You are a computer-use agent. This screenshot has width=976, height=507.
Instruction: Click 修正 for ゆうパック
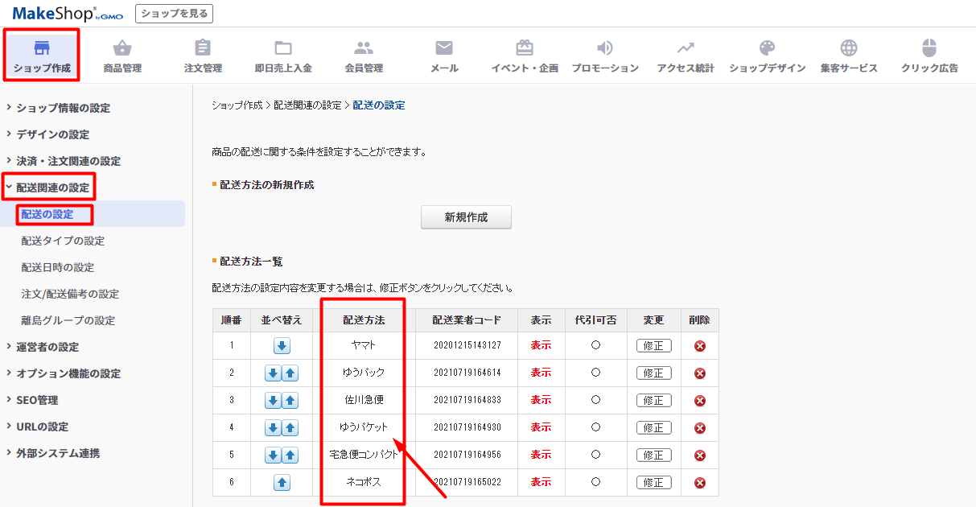[x=653, y=373]
